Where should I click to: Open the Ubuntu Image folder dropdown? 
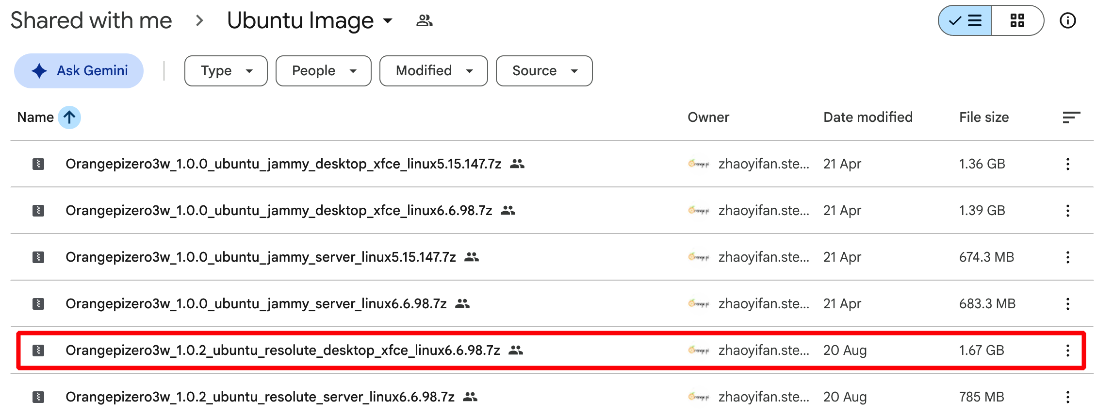(310, 20)
